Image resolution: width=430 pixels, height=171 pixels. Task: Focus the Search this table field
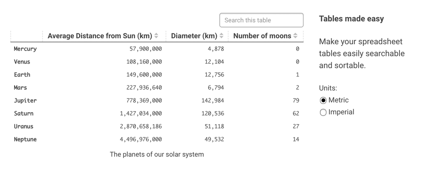261,20
